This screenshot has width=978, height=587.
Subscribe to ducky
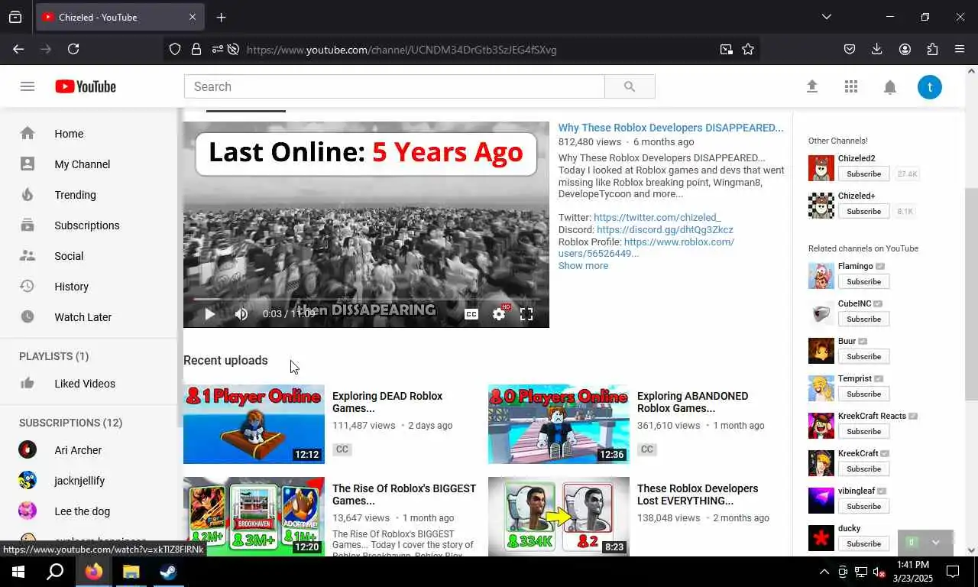[x=864, y=543]
